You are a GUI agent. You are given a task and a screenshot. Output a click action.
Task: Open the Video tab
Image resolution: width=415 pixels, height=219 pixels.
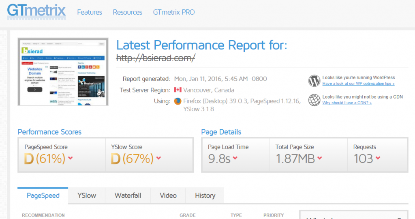point(168,196)
